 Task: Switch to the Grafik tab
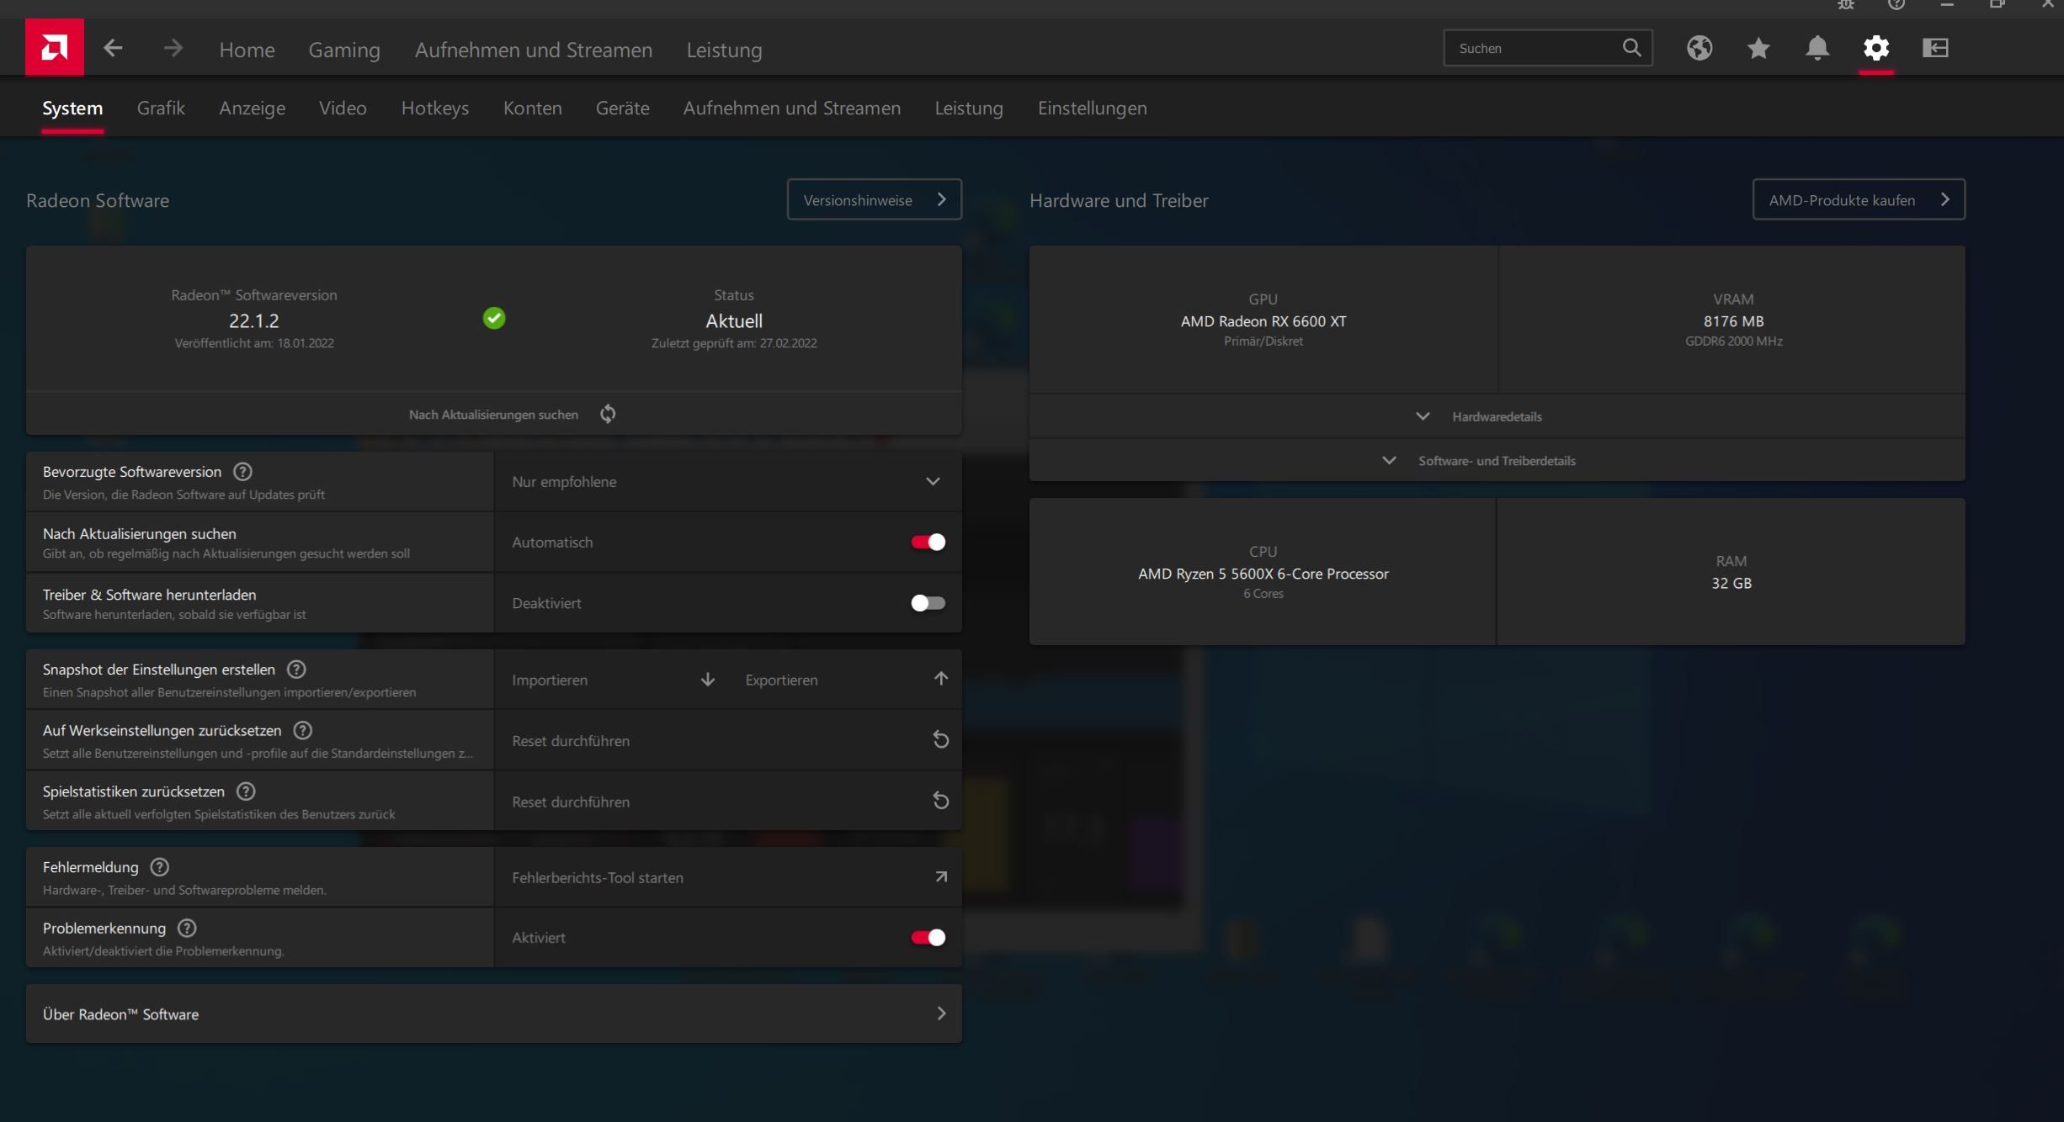click(161, 108)
